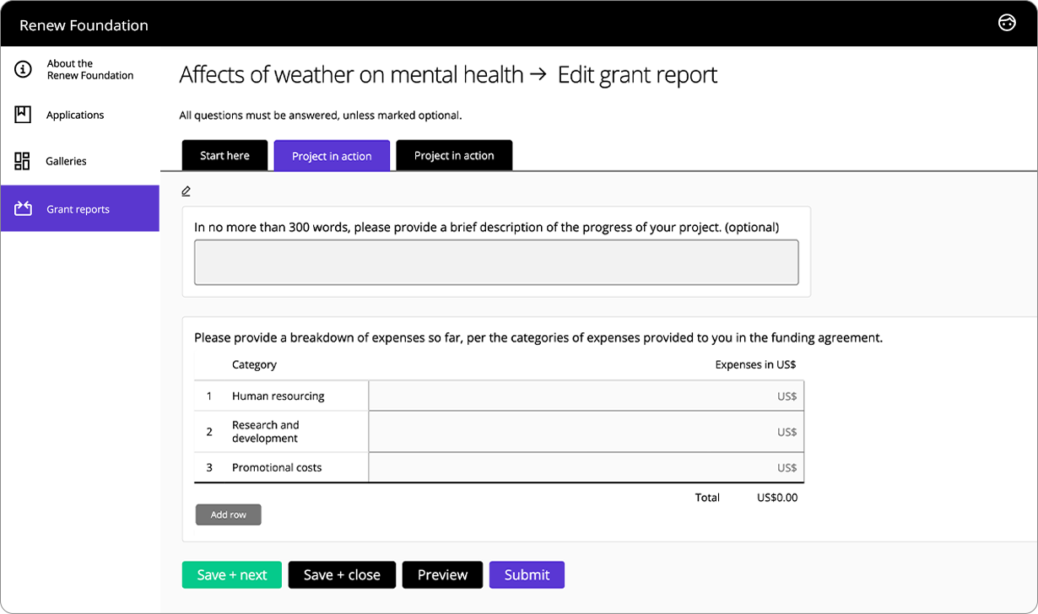The image size is (1038, 614).
Task: Select the third tab labeled Project in action
Action: pyautogui.click(x=454, y=155)
